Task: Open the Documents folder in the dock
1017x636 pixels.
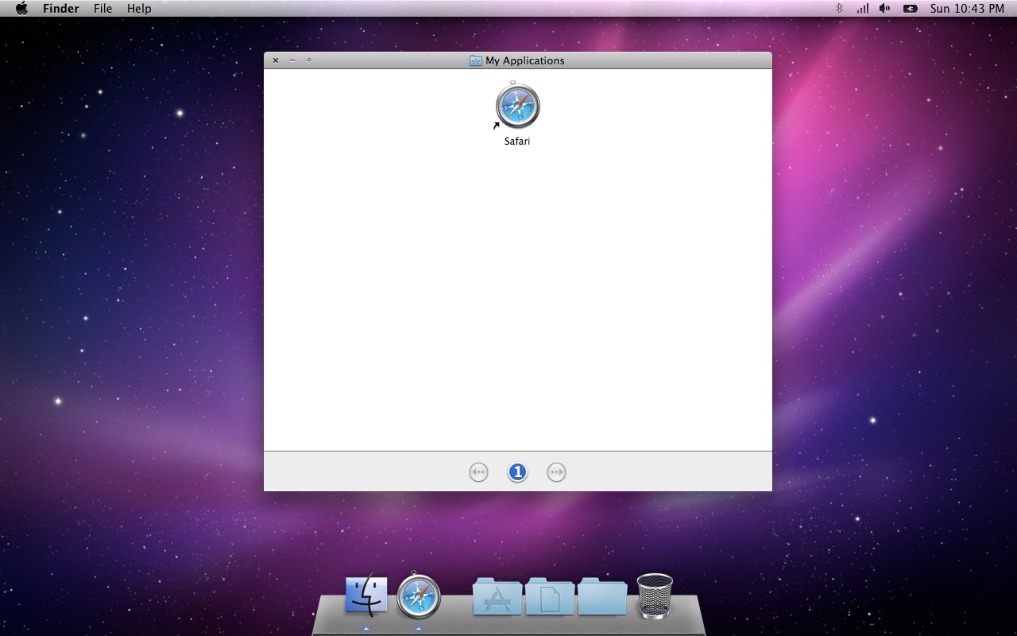Action: coord(550,596)
